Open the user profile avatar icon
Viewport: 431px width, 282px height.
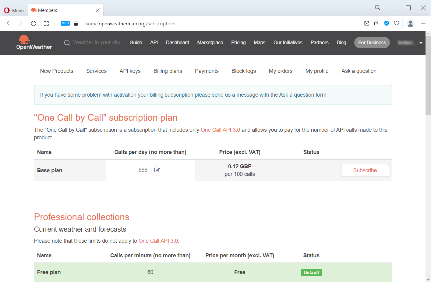pyautogui.click(x=411, y=23)
